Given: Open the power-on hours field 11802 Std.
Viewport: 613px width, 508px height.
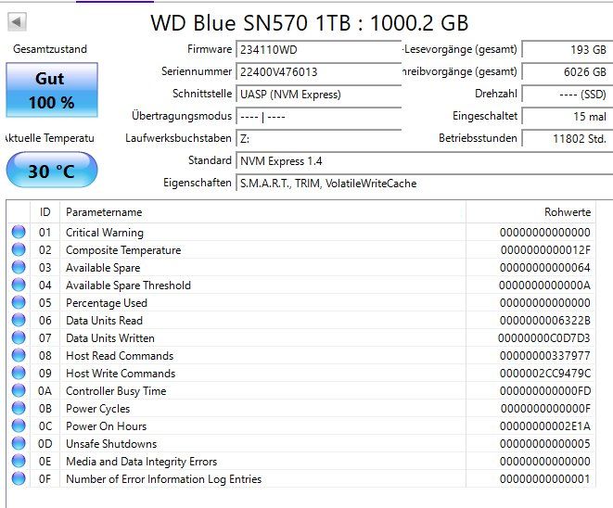Looking at the screenshot, I should coord(568,139).
